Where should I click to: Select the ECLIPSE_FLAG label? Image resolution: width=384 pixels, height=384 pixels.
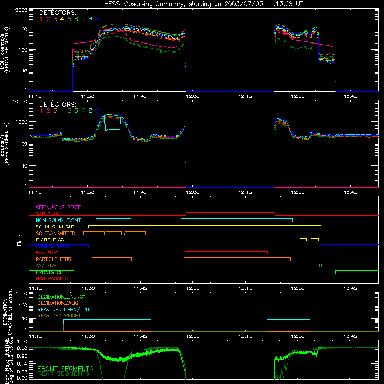click(x=52, y=246)
